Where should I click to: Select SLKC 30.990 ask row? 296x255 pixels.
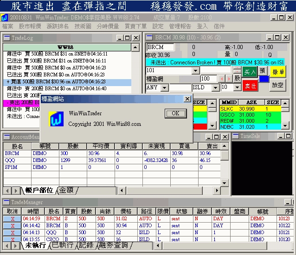coord(251,109)
